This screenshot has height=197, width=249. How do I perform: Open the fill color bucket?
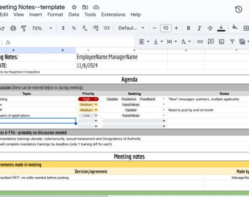tap(235, 27)
